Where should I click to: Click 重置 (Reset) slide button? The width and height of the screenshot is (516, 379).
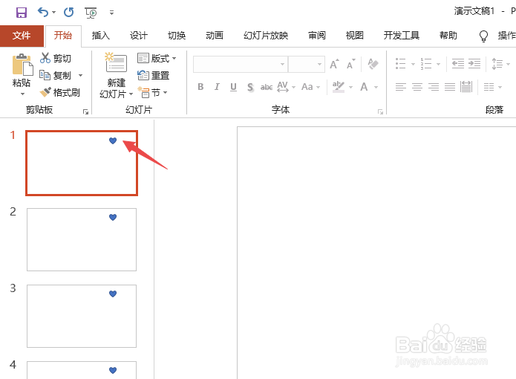[154, 75]
